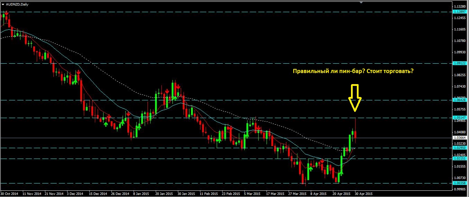The image size is (469, 197).
Task: Open the chart menu triangle beside AUDNZD,Daily
Action: (3, 4)
